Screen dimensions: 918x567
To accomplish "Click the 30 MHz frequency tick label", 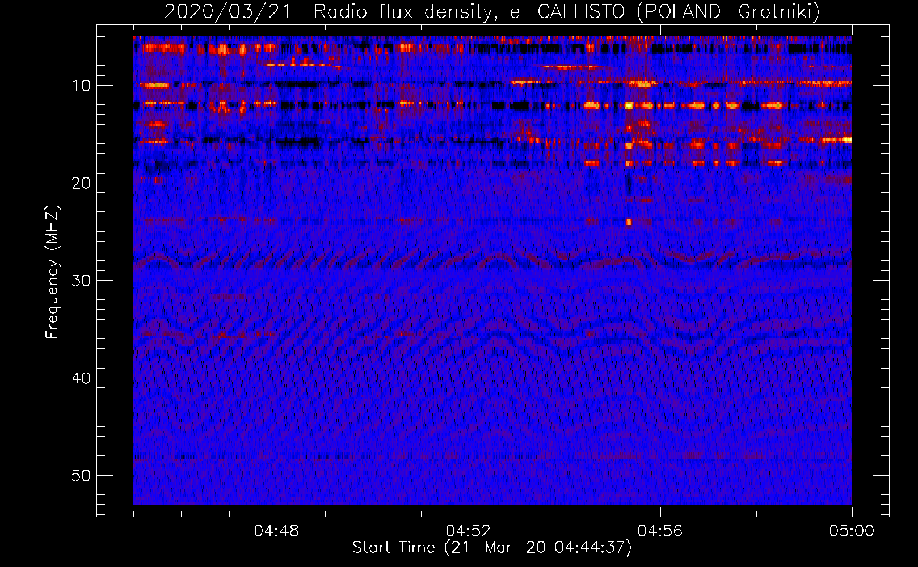I will 82,281.
